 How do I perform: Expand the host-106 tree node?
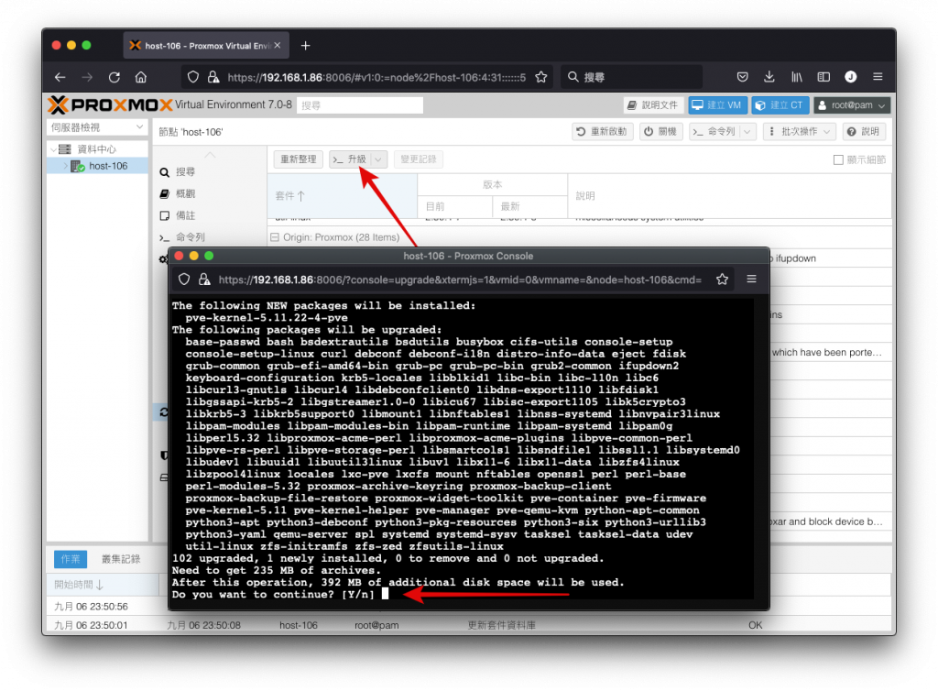66,166
